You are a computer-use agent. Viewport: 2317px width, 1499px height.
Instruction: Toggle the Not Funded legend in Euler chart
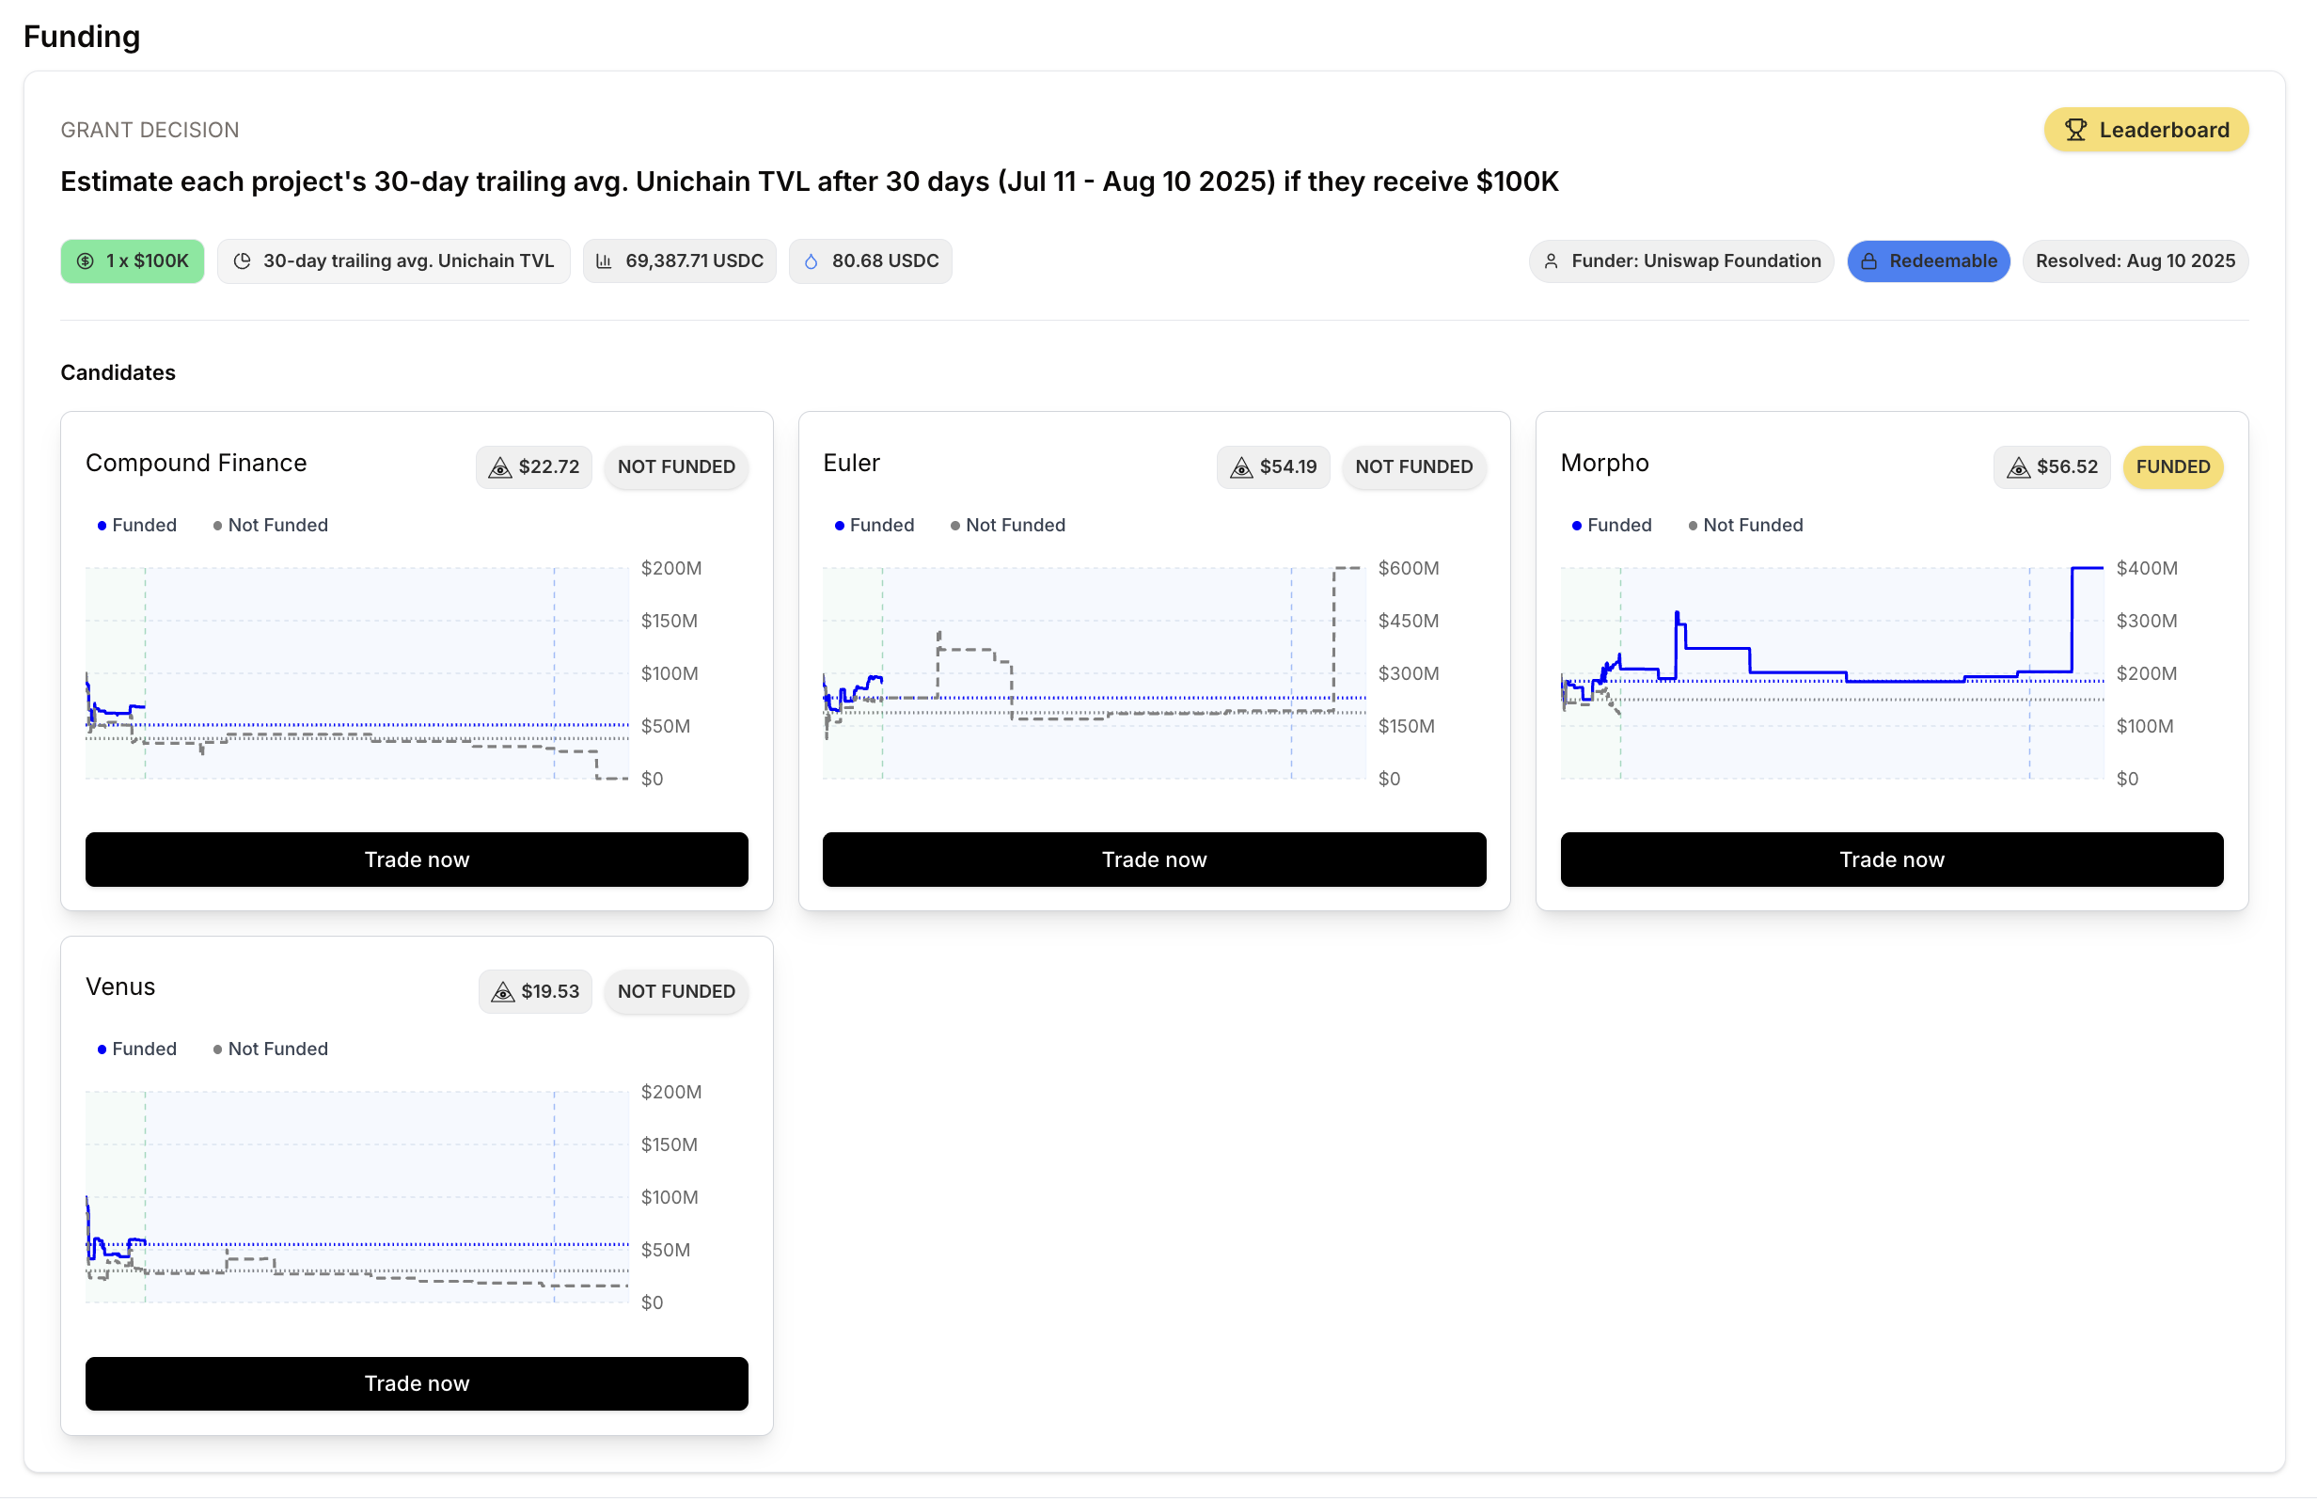pos(1007,526)
